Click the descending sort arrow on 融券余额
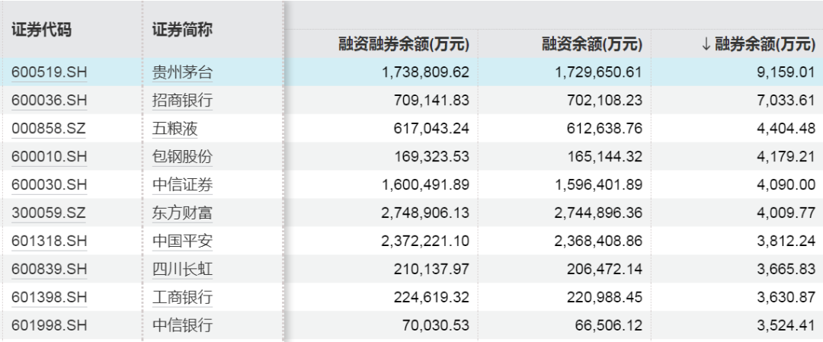The image size is (823, 342). point(706,45)
